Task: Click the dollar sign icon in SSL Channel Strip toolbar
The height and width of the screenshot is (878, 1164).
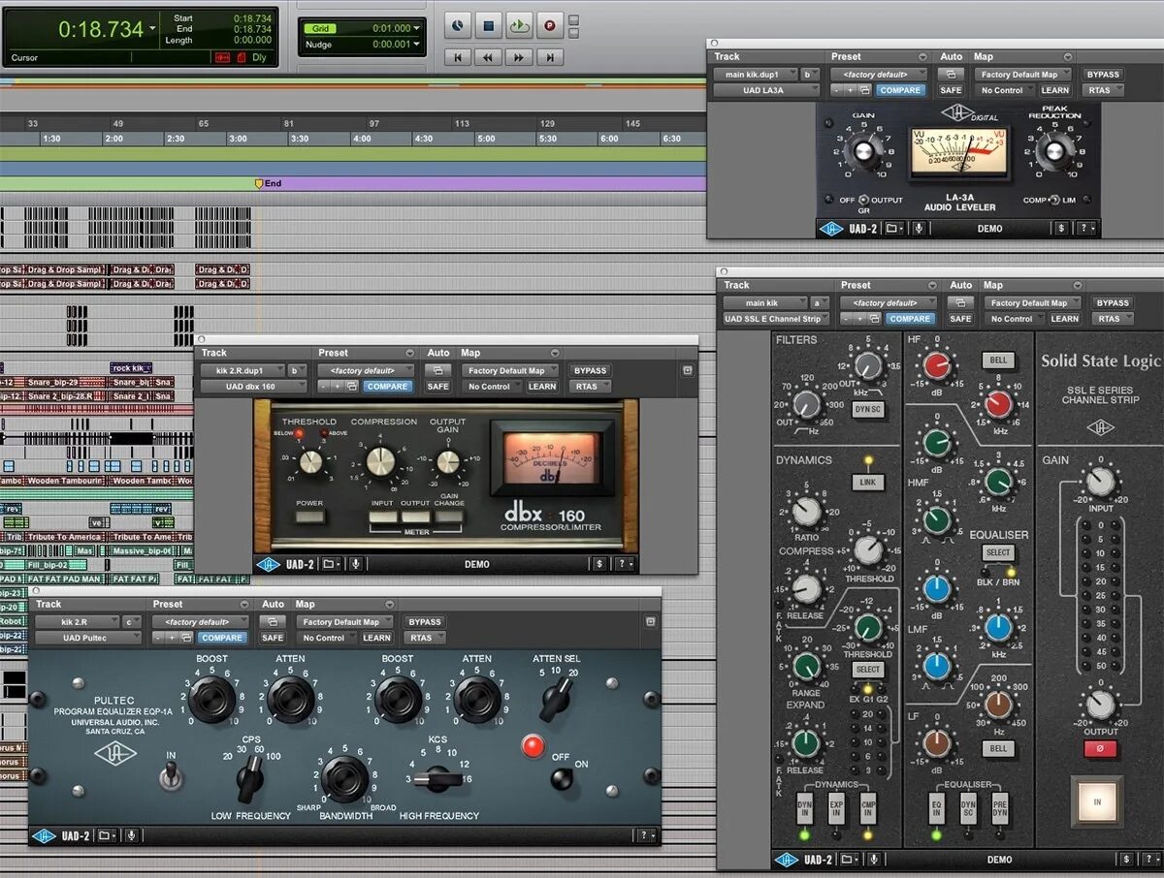Action: click(x=1124, y=859)
